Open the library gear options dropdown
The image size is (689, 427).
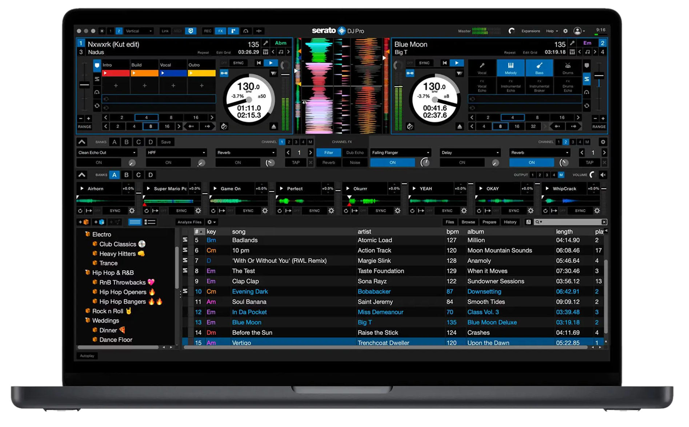[212, 222]
